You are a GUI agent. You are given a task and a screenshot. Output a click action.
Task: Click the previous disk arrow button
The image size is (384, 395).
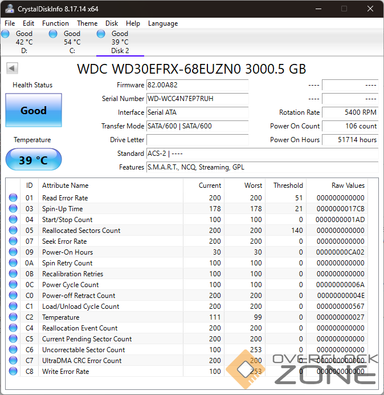[11, 68]
